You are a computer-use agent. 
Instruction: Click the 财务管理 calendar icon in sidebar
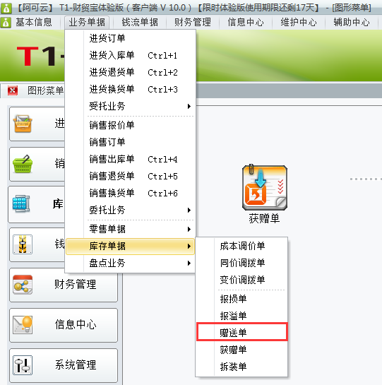pyautogui.click(x=23, y=285)
